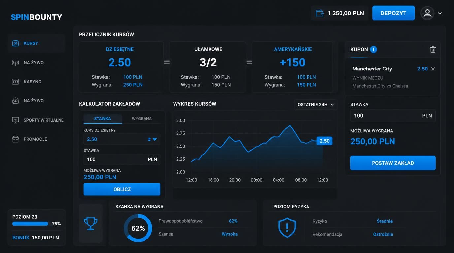Click the Sporty Wirtualne monitor icon

pyautogui.click(x=16, y=120)
